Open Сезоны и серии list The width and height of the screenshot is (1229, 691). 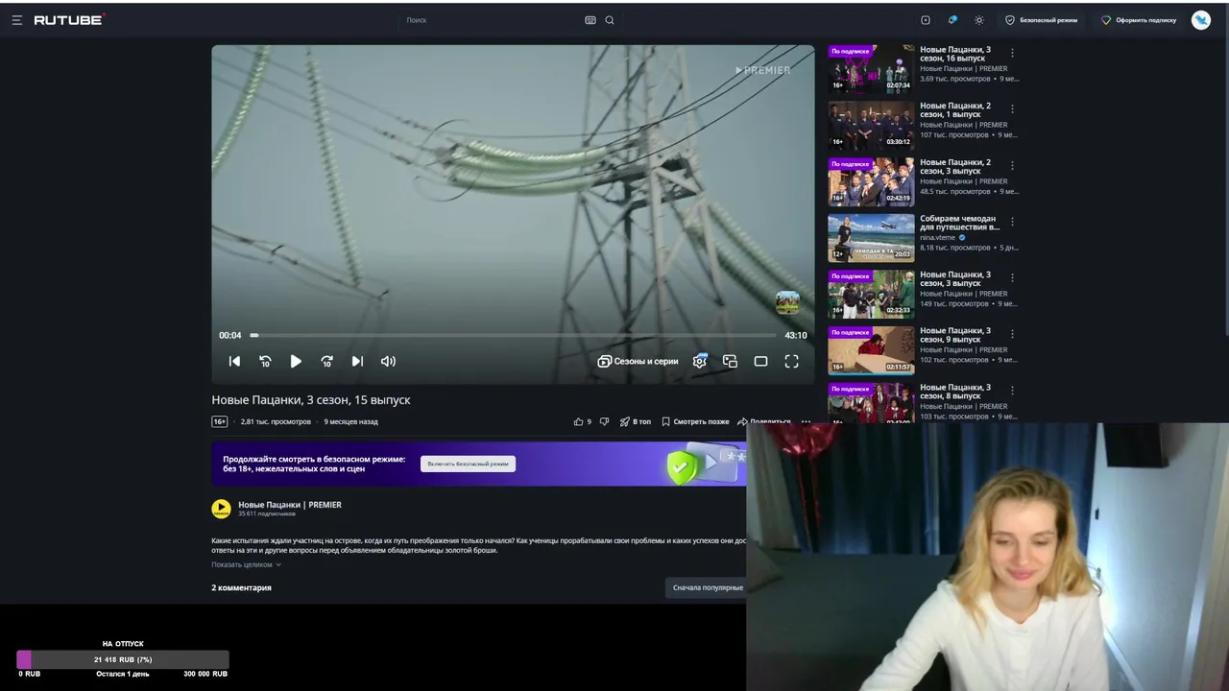click(638, 361)
